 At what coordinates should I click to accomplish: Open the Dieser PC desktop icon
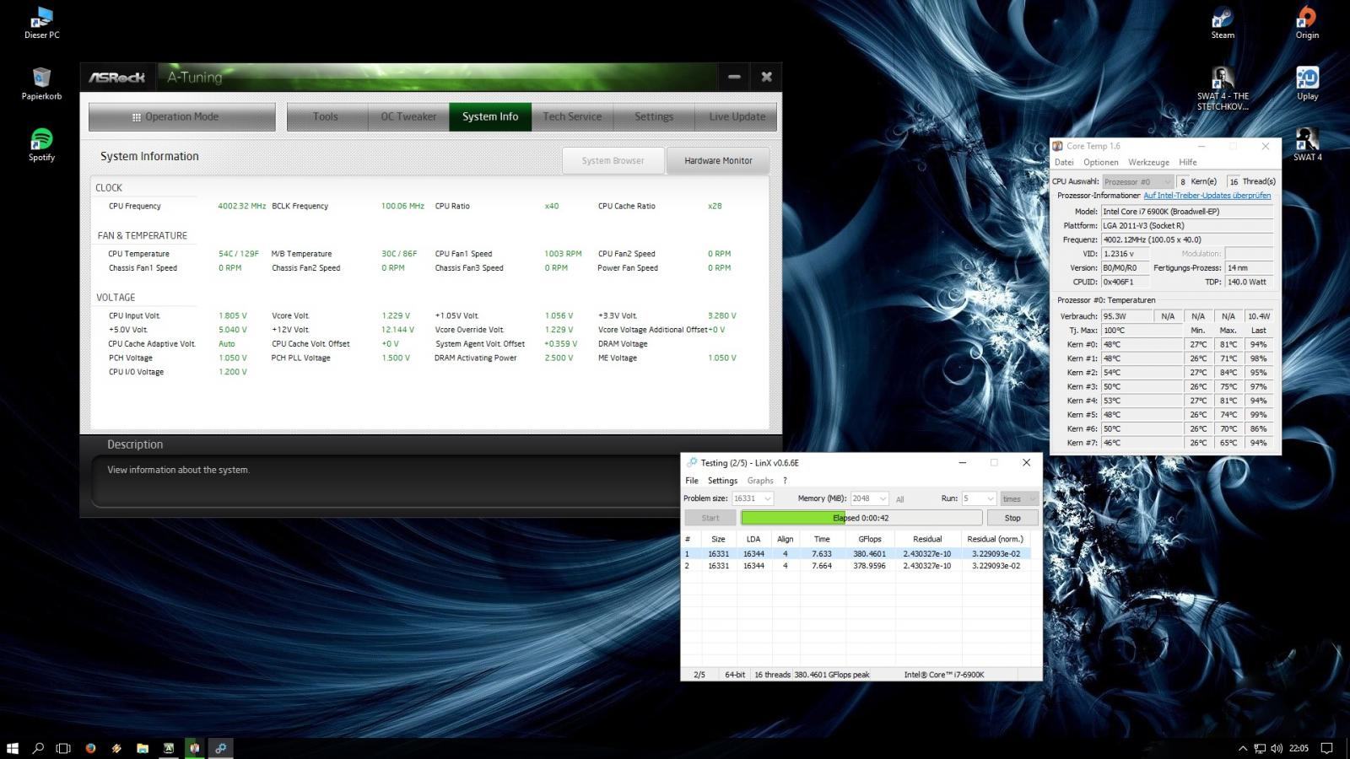point(41,23)
